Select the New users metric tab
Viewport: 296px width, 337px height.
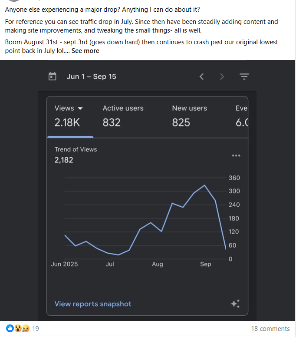click(189, 116)
